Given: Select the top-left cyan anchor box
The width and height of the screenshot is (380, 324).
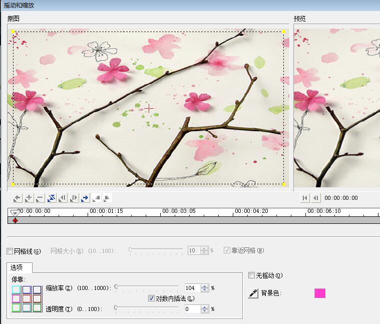Looking at the screenshot, I should pyautogui.click(x=17, y=289).
